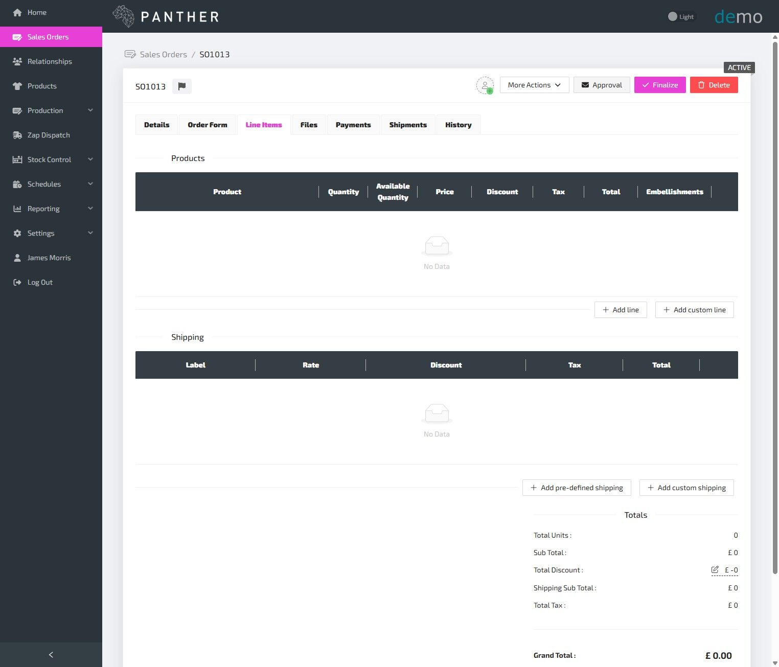Click the Add line button
The width and height of the screenshot is (779, 667).
point(621,310)
